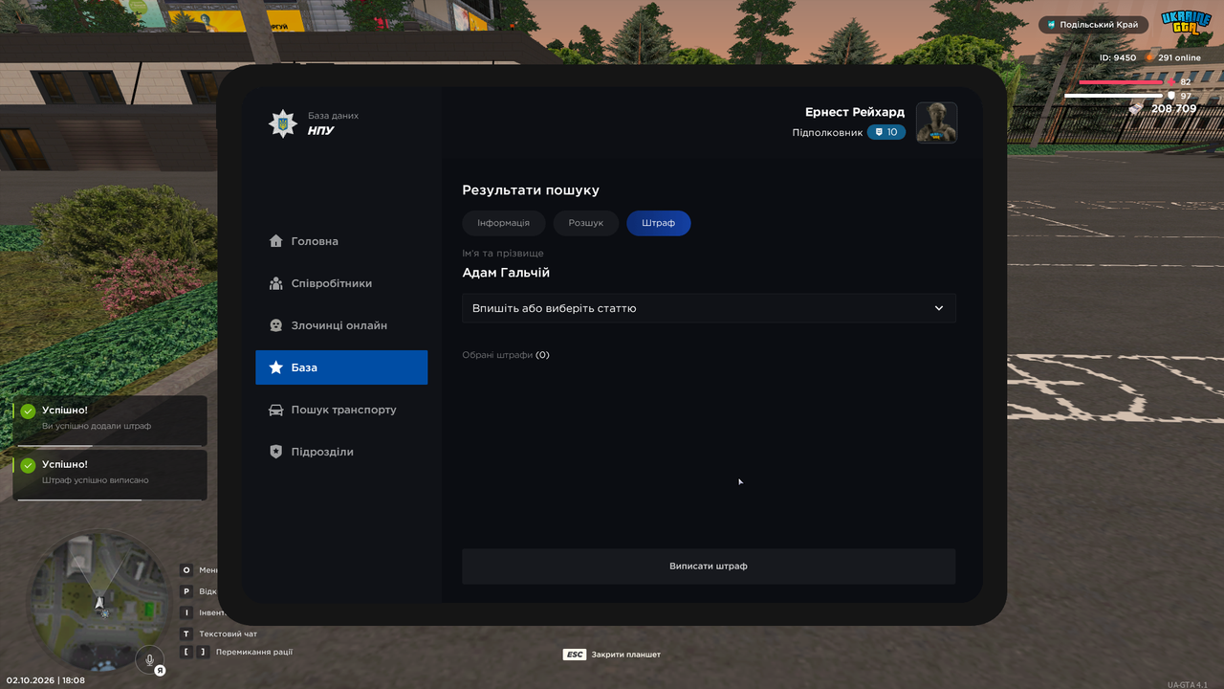
Task: Select the База menu item
Action: 341,367
